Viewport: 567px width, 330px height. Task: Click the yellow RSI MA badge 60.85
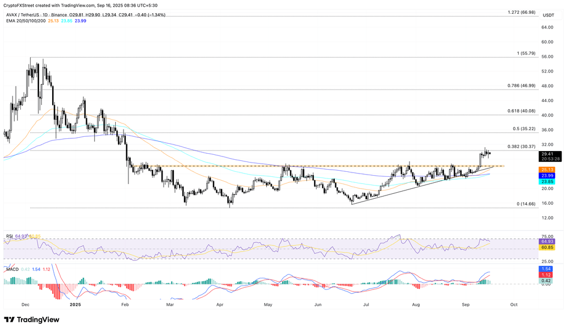pyautogui.click(x=547, y=247)
